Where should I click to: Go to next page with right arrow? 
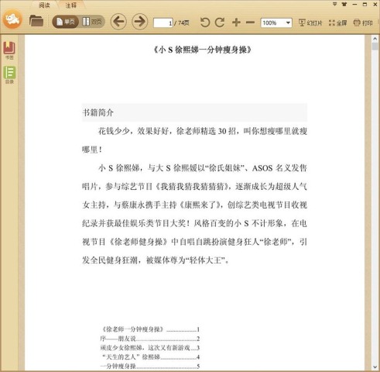coord(140,22)
